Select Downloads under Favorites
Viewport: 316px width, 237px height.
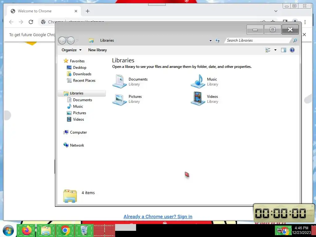79,74
